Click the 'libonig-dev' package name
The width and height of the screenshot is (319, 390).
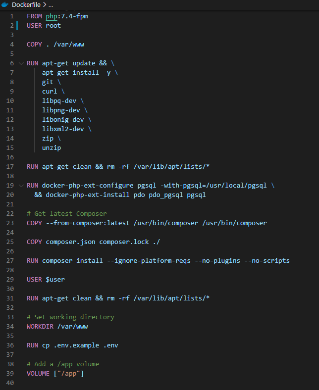coord(63,120)
